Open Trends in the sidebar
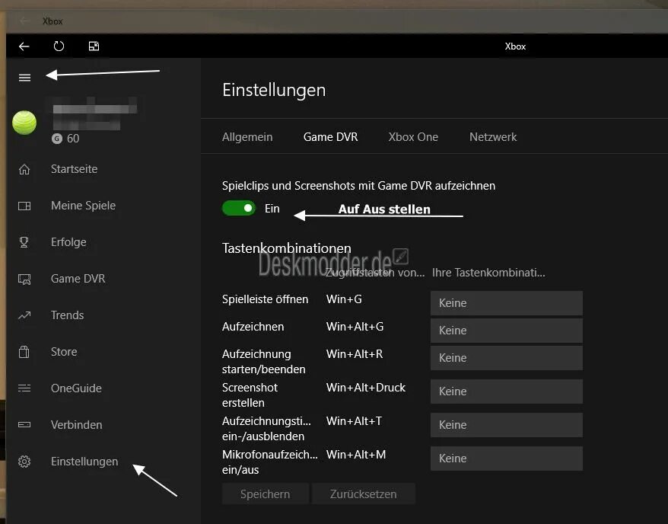Viewport: 668px width, 524px height. click(67, 315)
